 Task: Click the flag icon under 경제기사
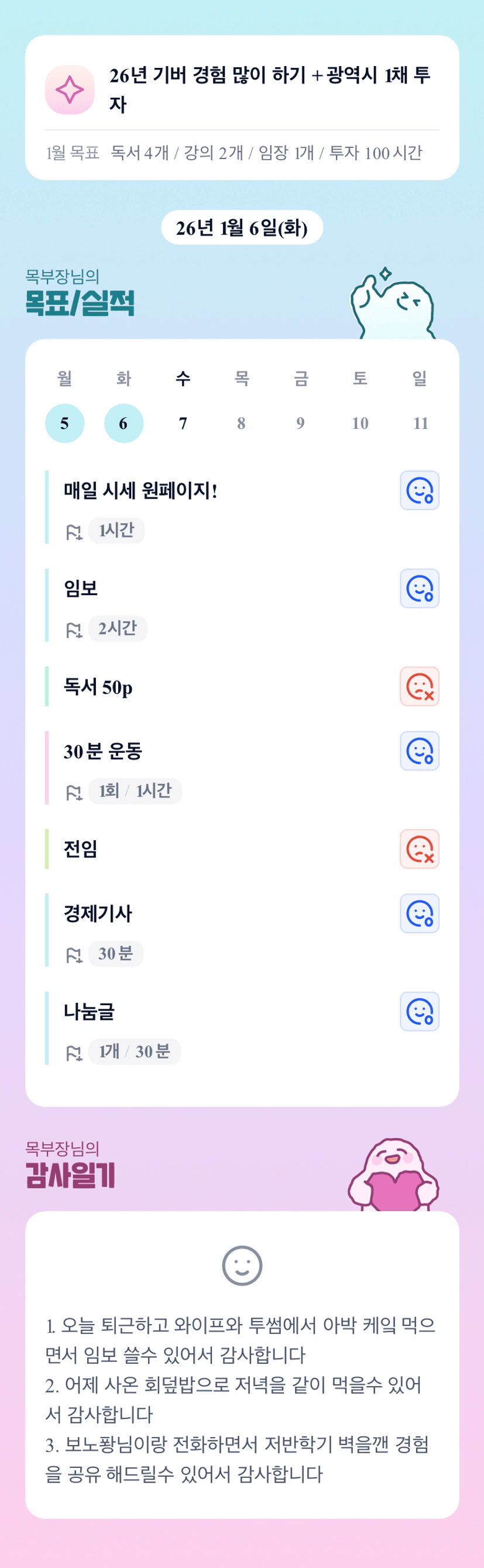pos(74,955)
